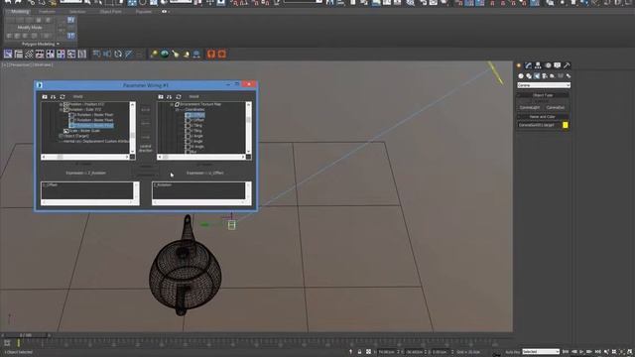This screenshot has width=635, height=357.
Task: Click Refresh Tree icon above left tree
Action: [63, 97]
